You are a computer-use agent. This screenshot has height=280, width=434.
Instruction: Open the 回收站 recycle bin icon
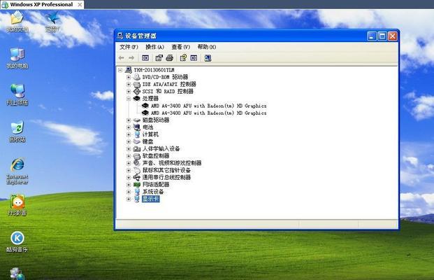coord(17,132)
